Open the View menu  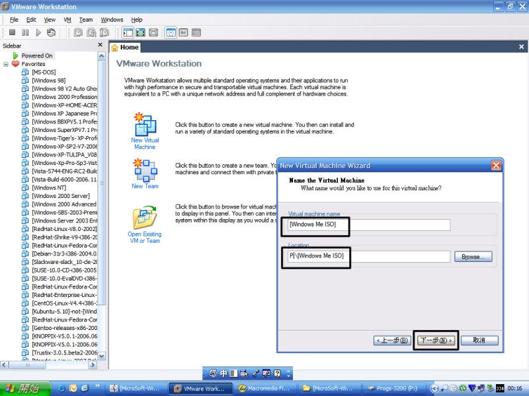[x=50, y=20]
